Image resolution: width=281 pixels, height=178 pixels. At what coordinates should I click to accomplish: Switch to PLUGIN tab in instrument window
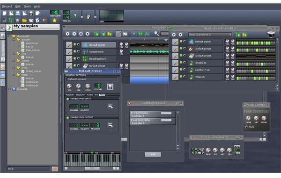pos(69,95)
